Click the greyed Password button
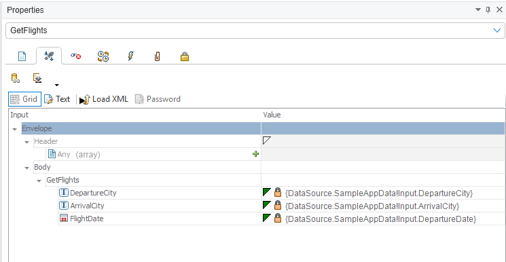 (x=158, y=99)
